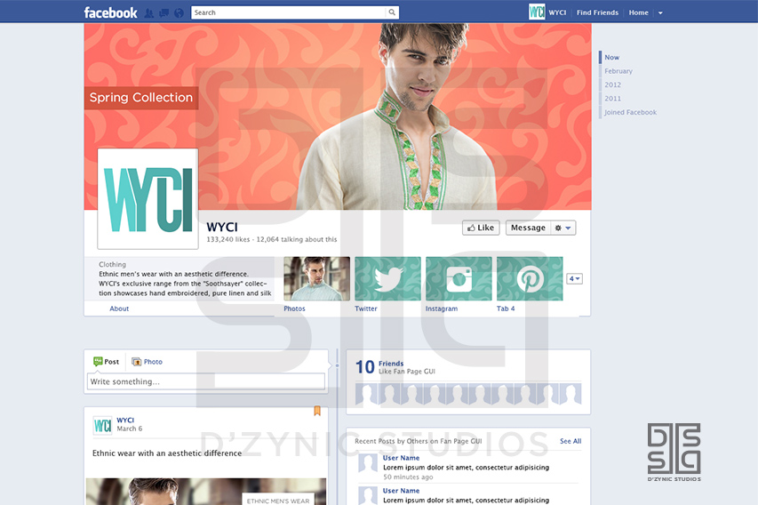Open the Instagram app tile
This screenshot has width=758, height=505.
pyautogui.click(x=459, y=279)
